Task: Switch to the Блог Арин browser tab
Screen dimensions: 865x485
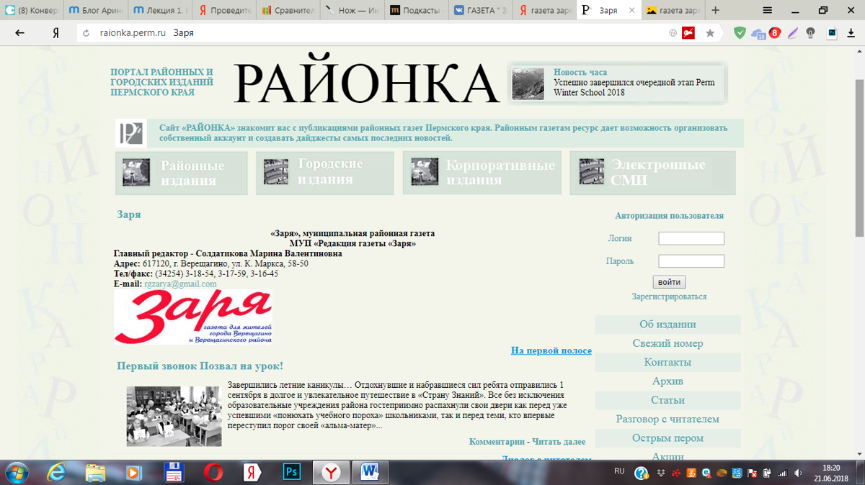Action: tap(97, 11)
